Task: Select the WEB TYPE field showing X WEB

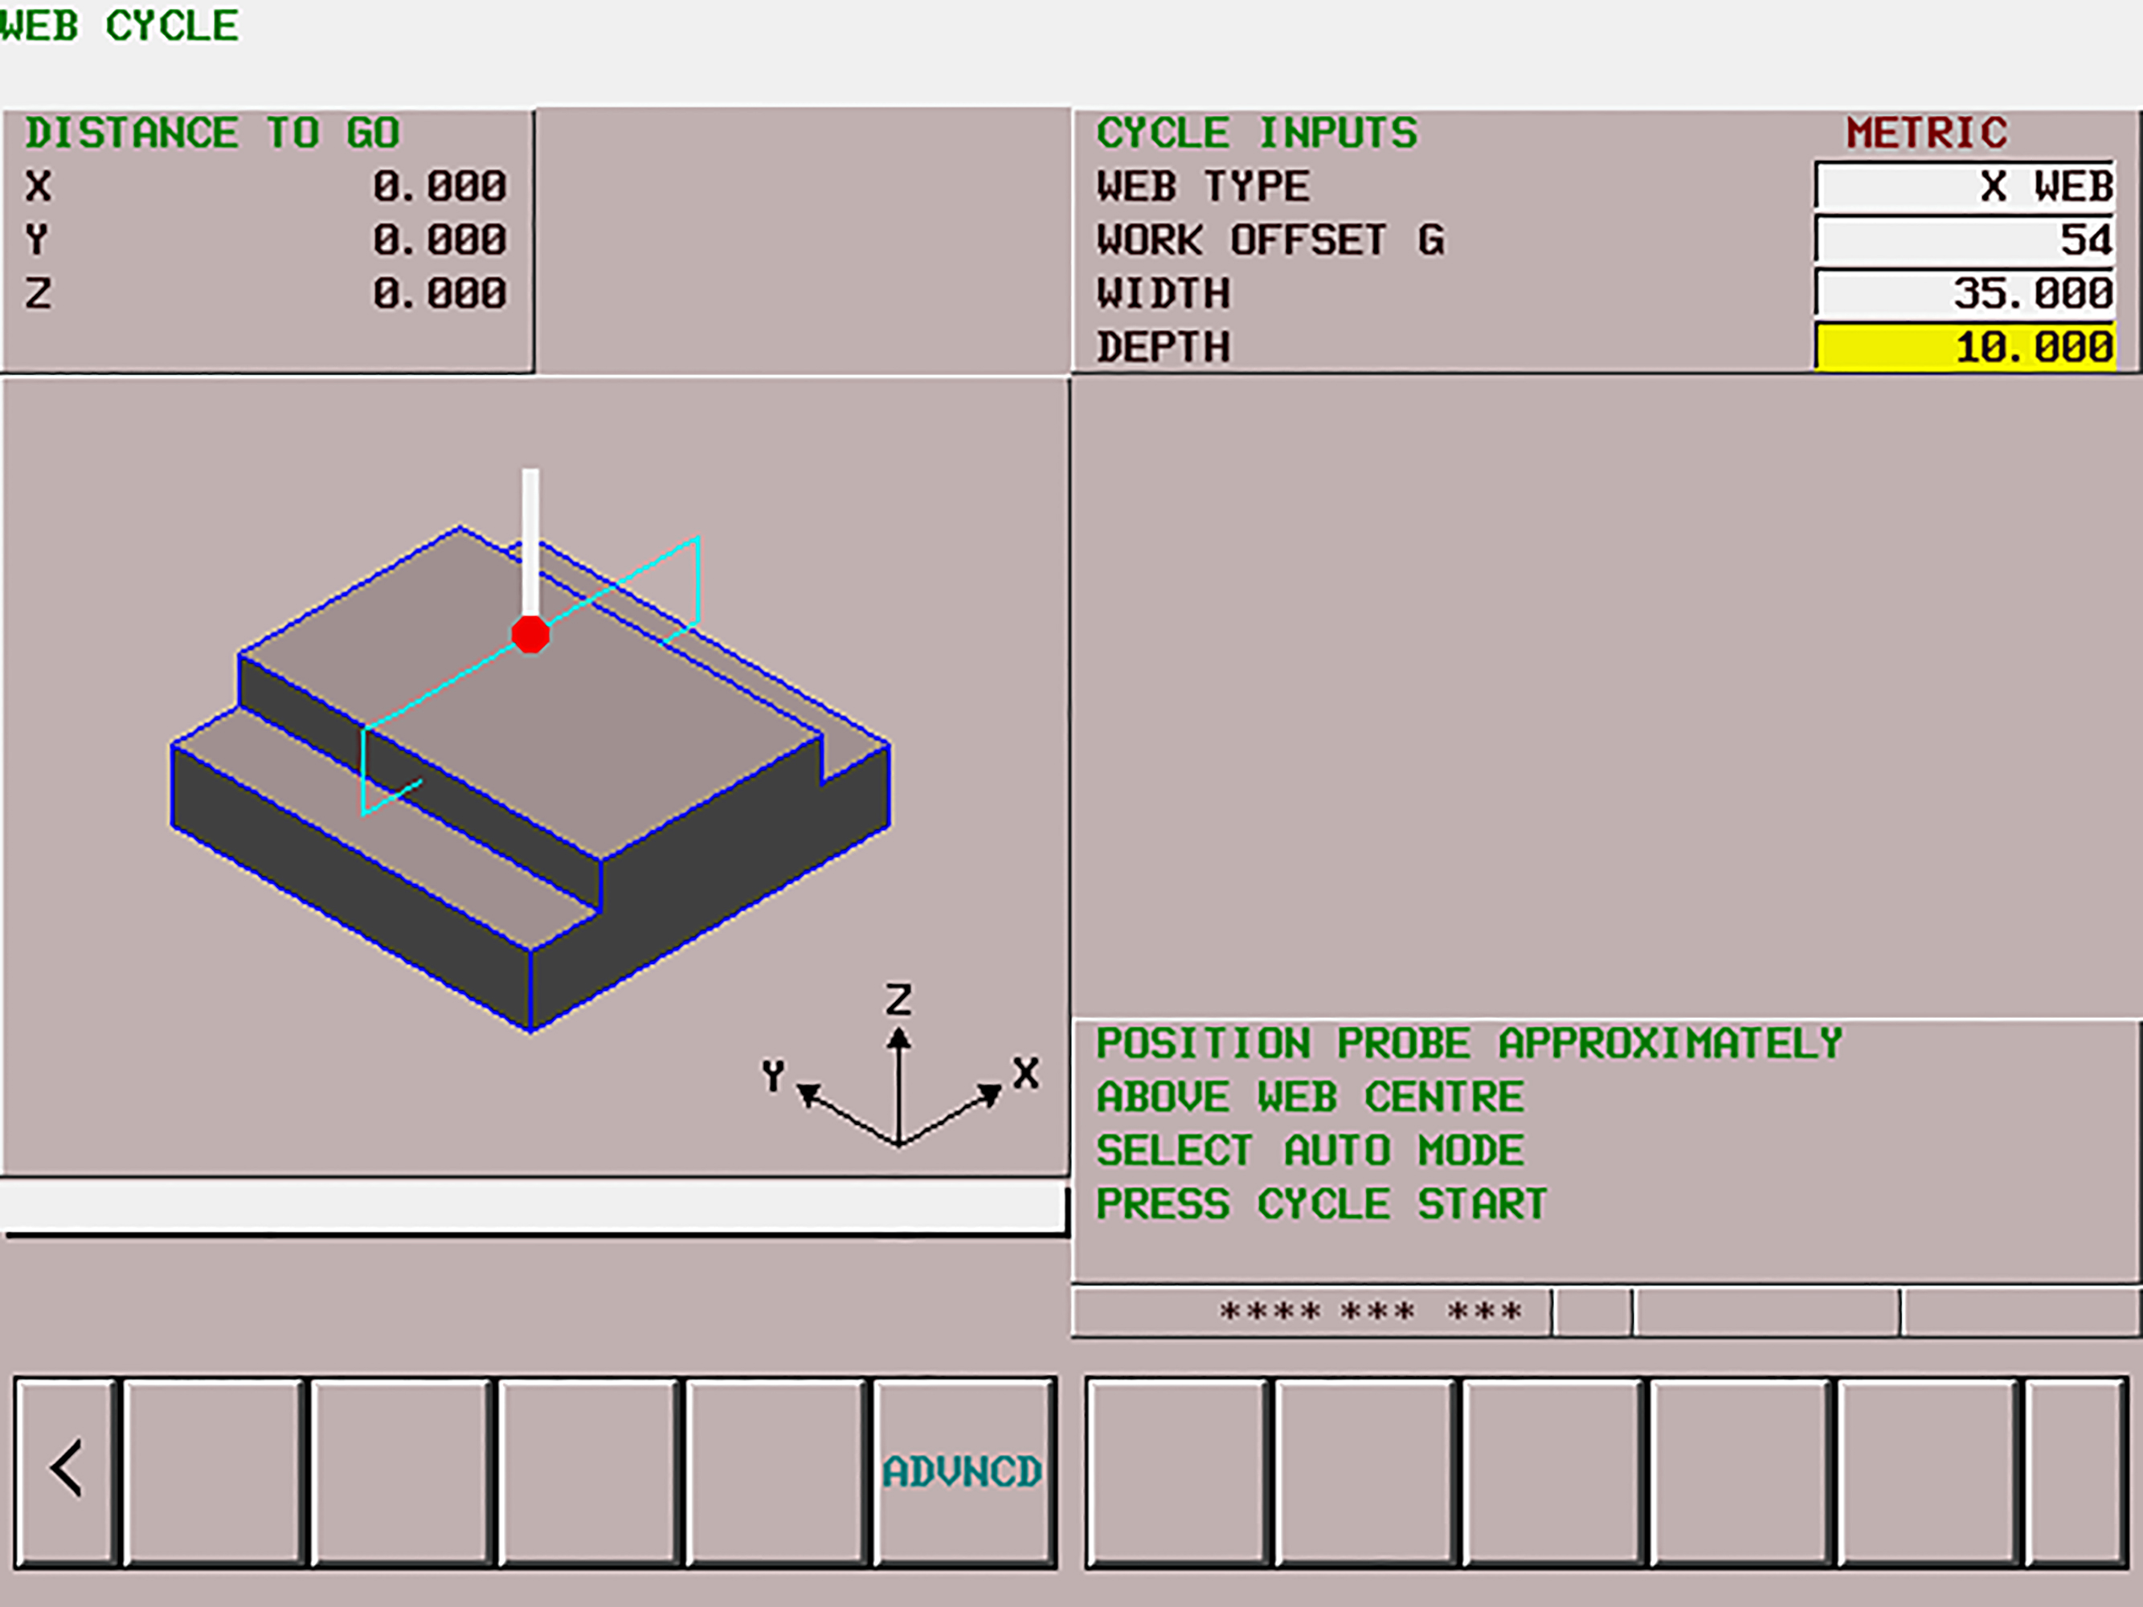Action: click(1963, 186)
